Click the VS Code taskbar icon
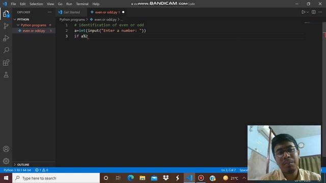The image size is (326, 183). (x=189, y=178)
